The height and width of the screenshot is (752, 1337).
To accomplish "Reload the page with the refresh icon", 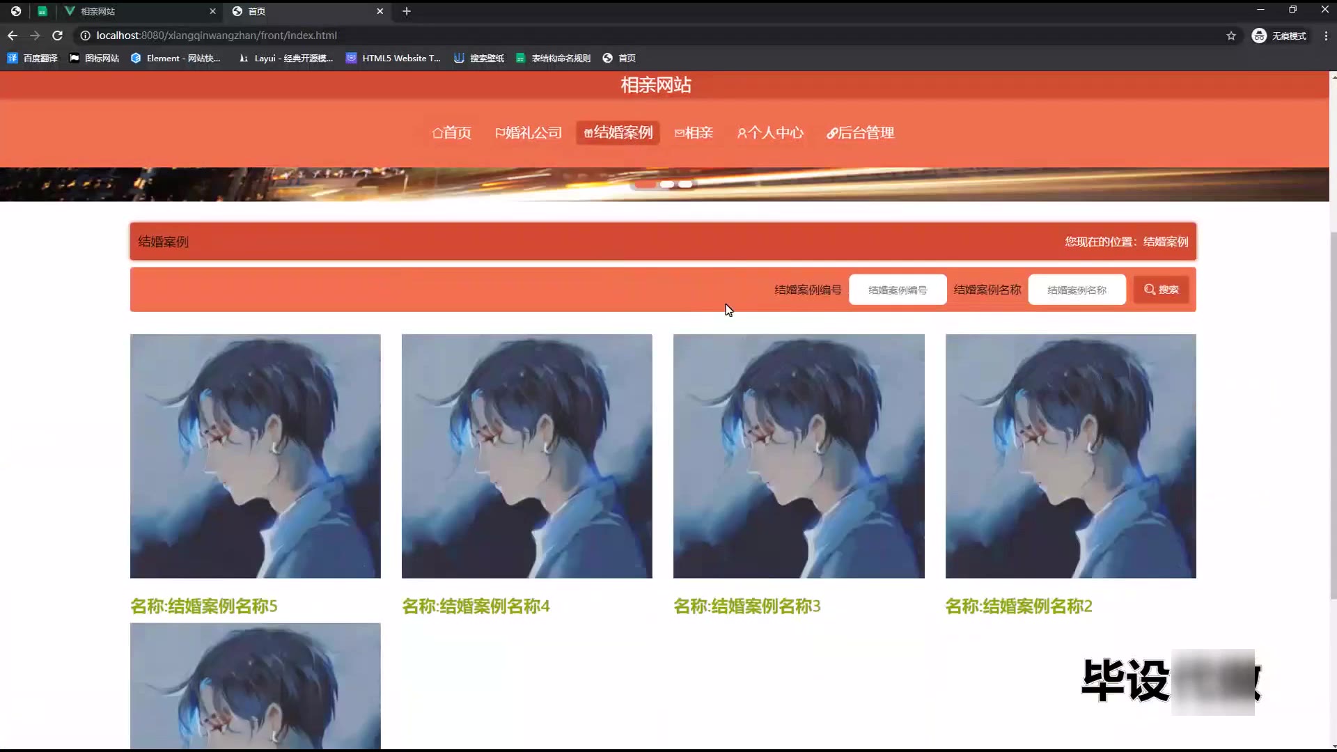I will (58, 36).
